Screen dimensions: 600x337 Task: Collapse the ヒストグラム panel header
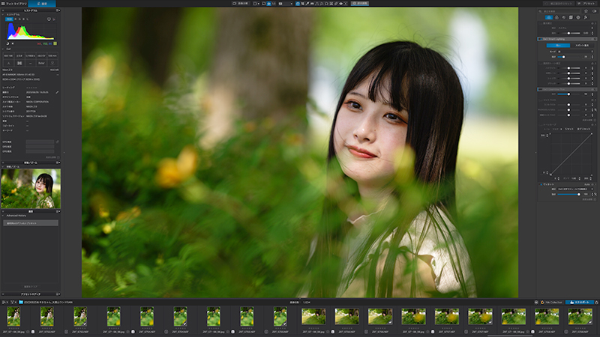pos(31,10)
